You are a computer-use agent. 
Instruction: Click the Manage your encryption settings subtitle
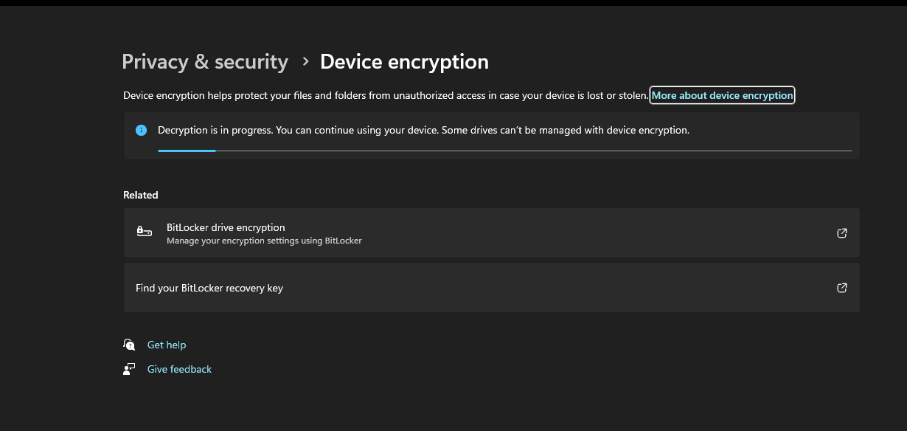[x=264, y=241]
